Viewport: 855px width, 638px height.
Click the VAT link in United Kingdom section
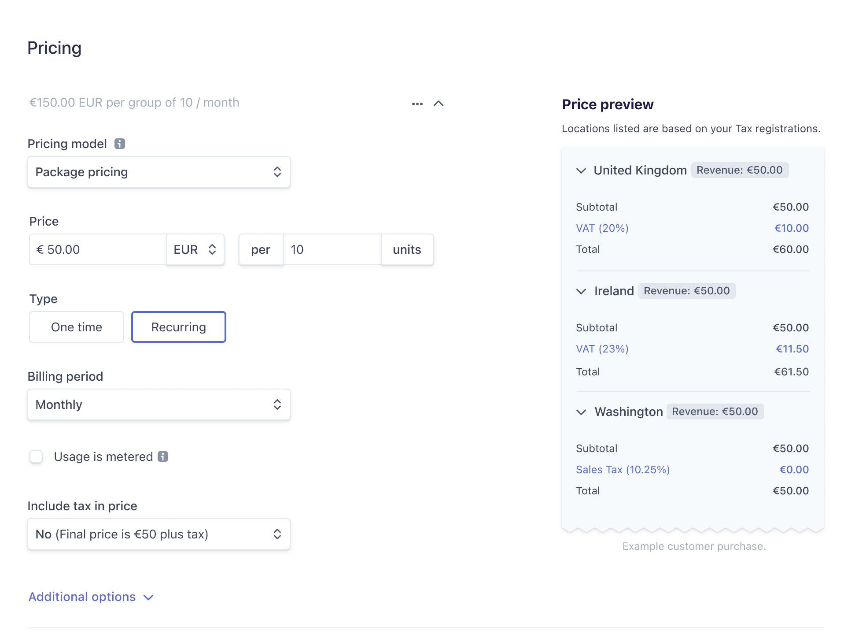(x=602, y=227)
